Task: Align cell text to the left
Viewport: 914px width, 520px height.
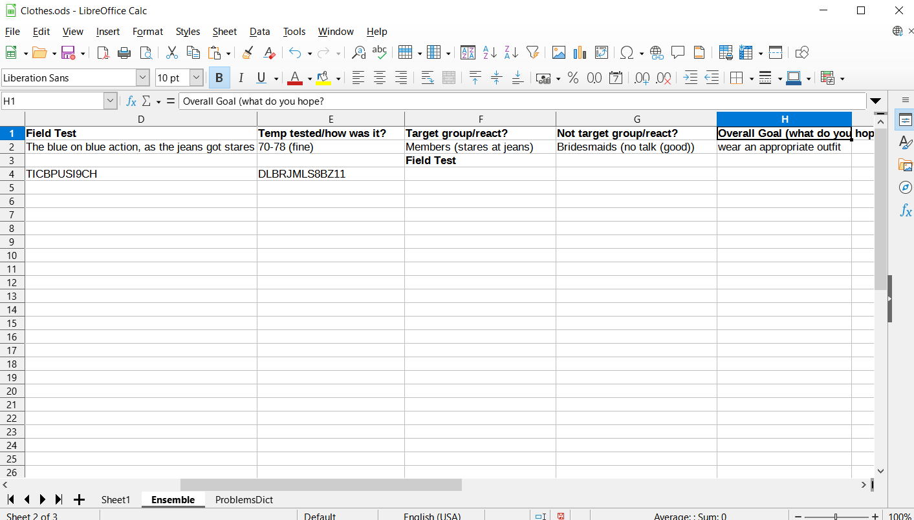Action: point(358,78)
